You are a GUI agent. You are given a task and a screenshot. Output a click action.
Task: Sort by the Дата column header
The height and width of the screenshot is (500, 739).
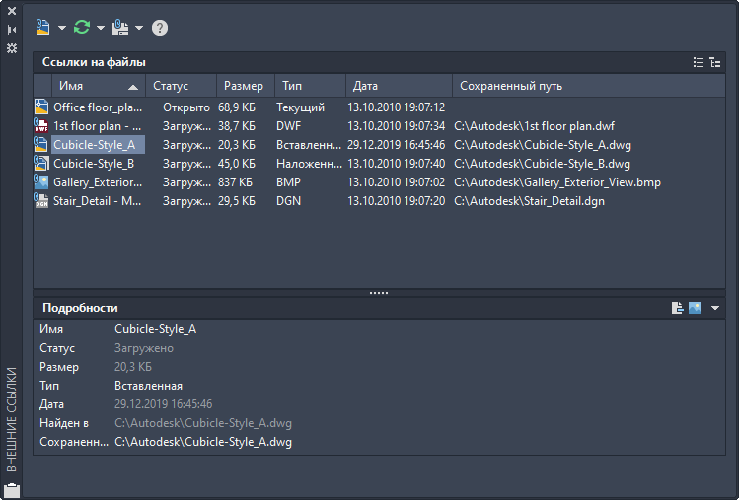(x=399, y=86)
